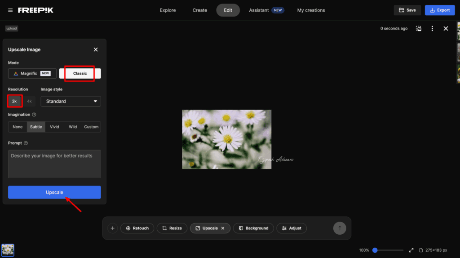Go to the Explore tab
460x258 pixels.
pyautogui.click(x=168, y=10)
